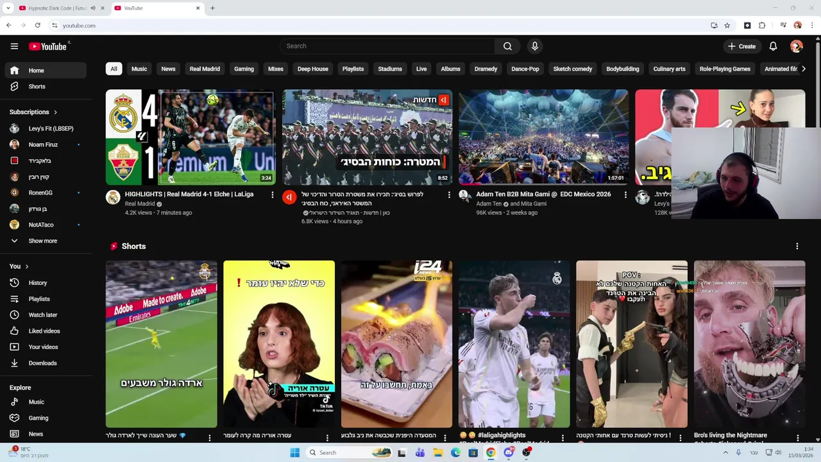Open options for Adam Ten B2B video
This screenshot has height=462, width=821.
[x=625, y=194]
